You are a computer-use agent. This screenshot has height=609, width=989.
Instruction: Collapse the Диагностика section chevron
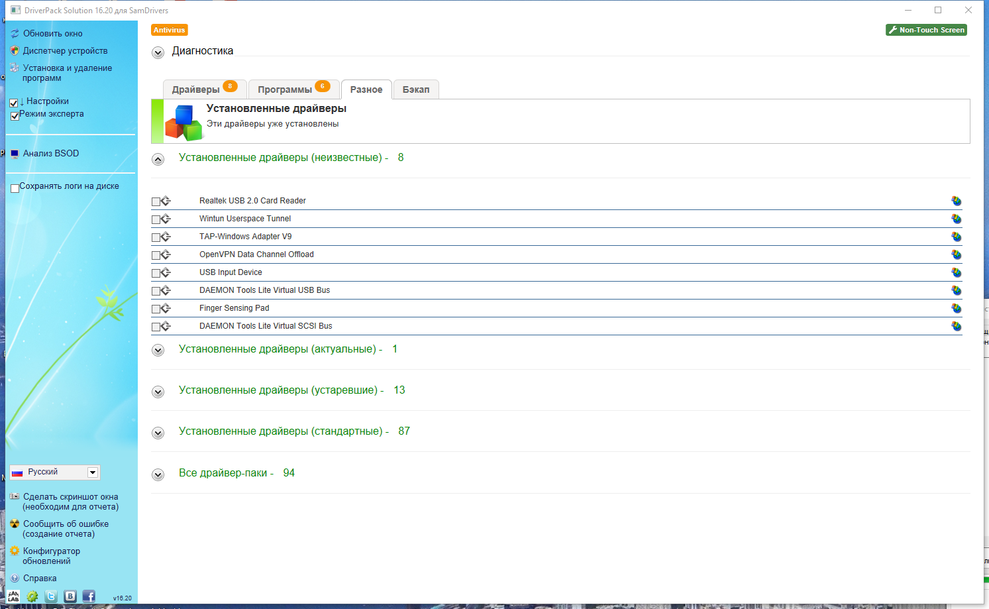click(x=158, y=53)
